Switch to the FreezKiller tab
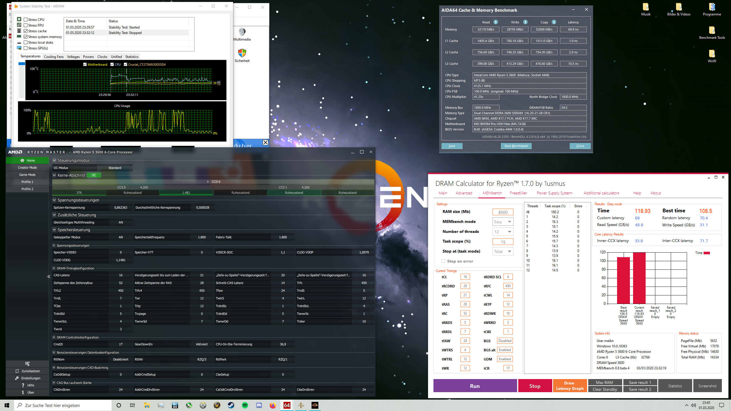 point(518,193)
